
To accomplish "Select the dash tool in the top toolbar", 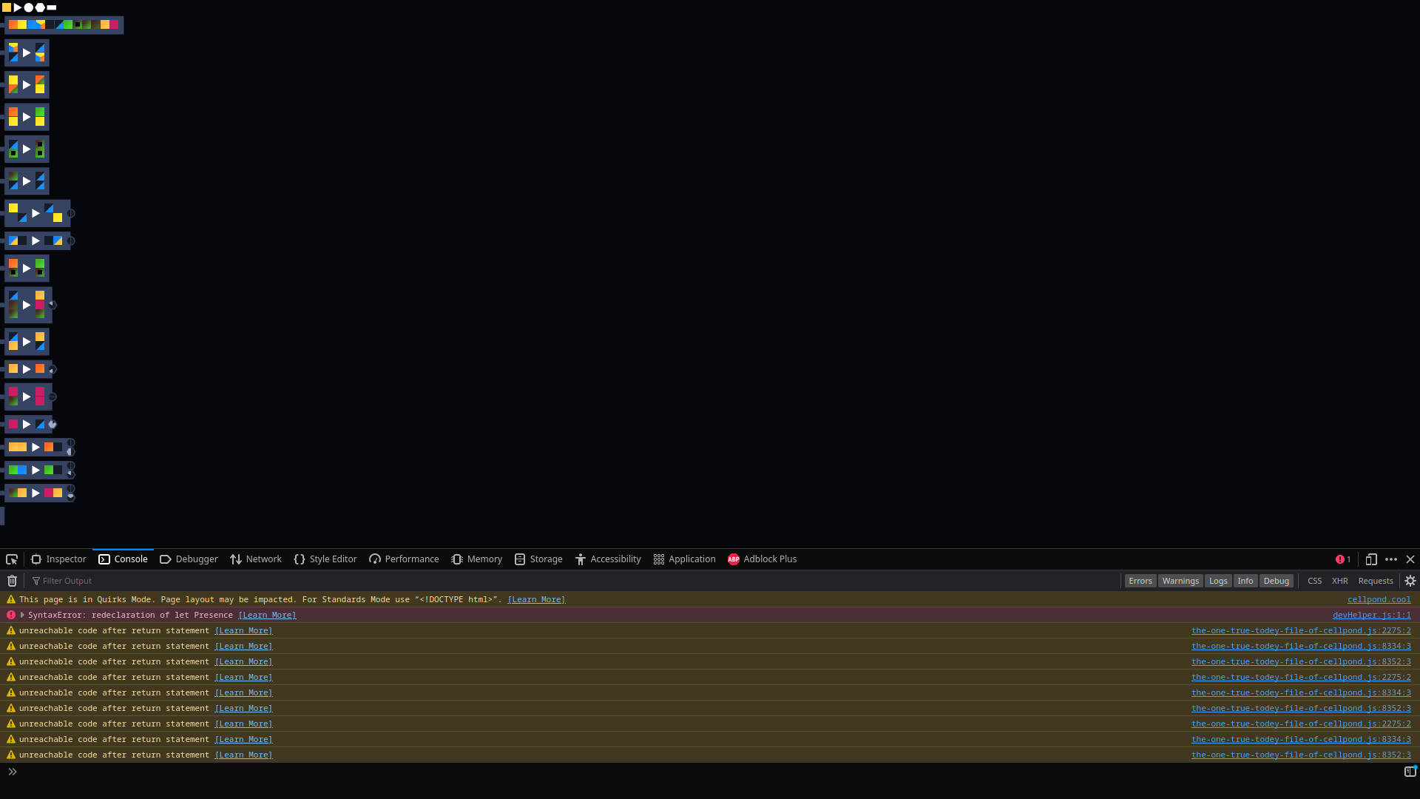I will click(51, 7).
